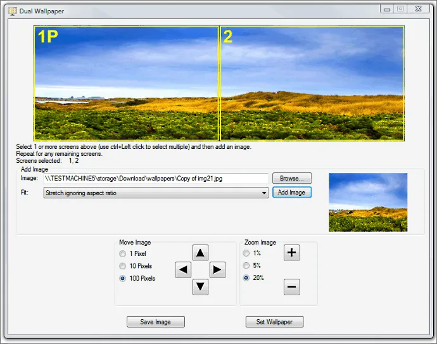
Task: Move image up with the up arrow
Action: pos(200,253)
